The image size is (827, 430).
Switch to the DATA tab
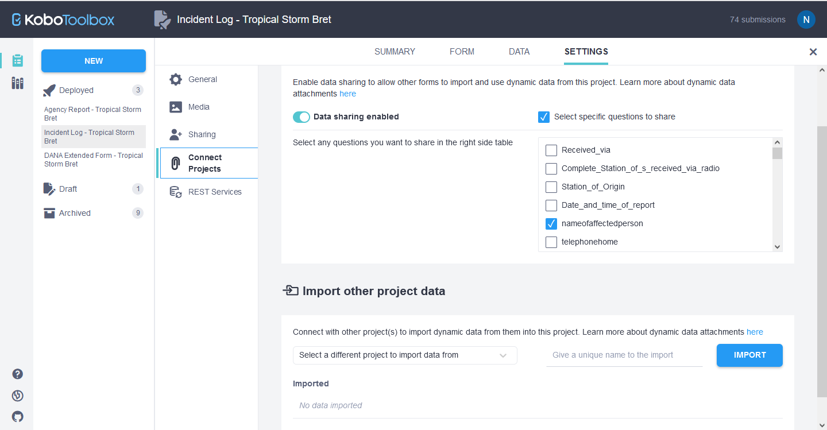pyautogui.click(x=519, y=51)
